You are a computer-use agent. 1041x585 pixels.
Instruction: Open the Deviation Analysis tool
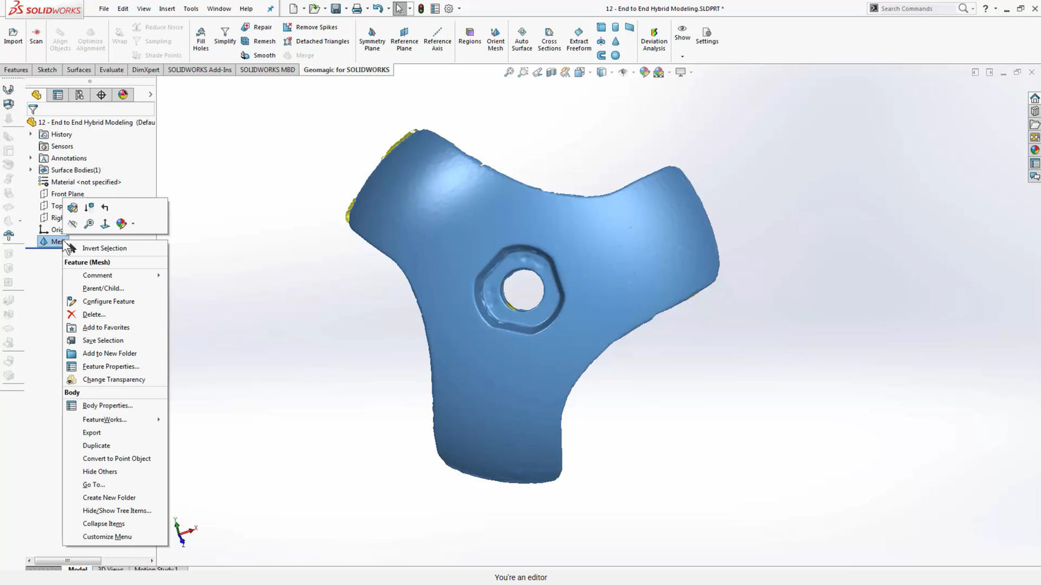(654, 39)
